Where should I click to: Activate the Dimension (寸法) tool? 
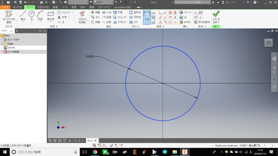pyautogui.click(x=147, y=17)
